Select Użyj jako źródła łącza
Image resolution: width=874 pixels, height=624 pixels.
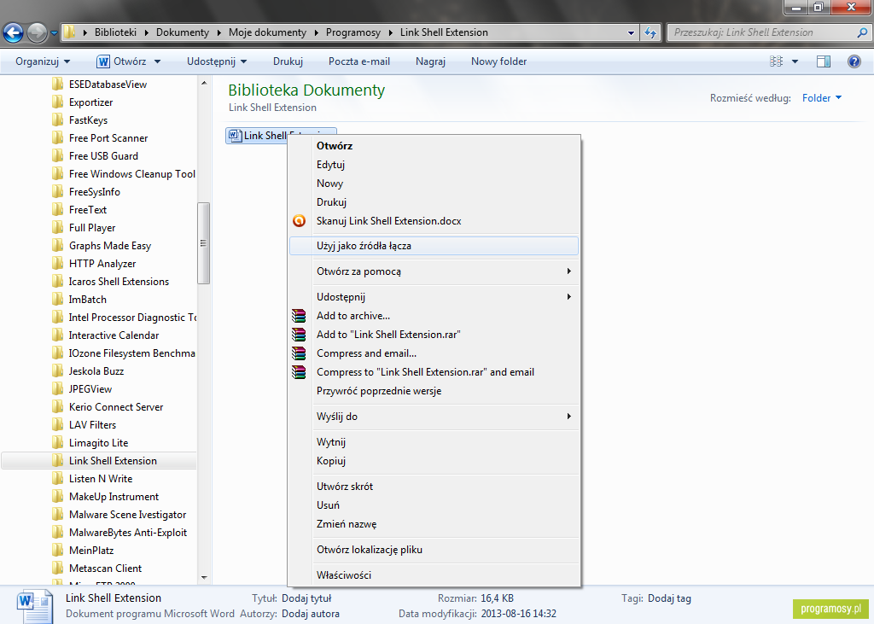coord(434,246)
